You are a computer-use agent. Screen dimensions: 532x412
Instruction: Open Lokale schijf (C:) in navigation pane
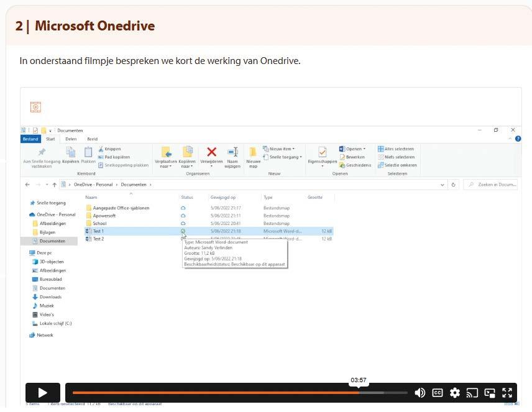click(52, 323)
